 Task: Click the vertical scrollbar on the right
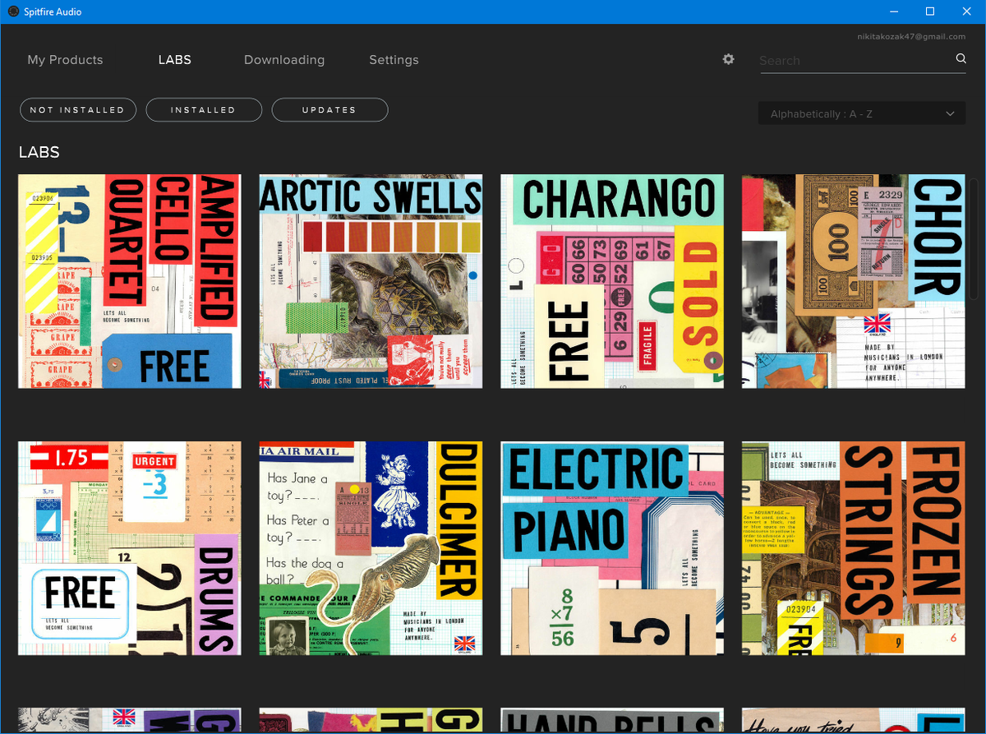(x=974, y=238)
